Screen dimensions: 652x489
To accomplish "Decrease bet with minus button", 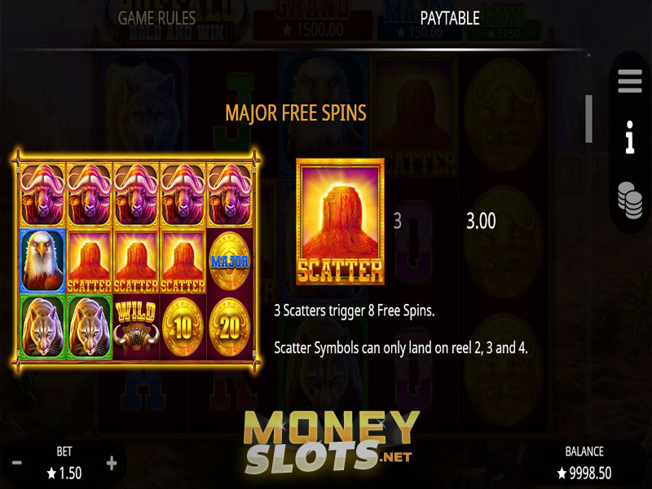I will 17,463.
